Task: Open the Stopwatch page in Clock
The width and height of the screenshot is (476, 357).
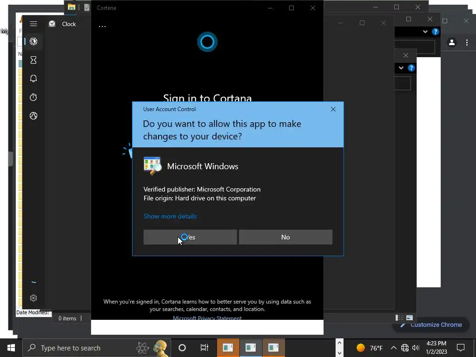Action: (x=33, y=97)
